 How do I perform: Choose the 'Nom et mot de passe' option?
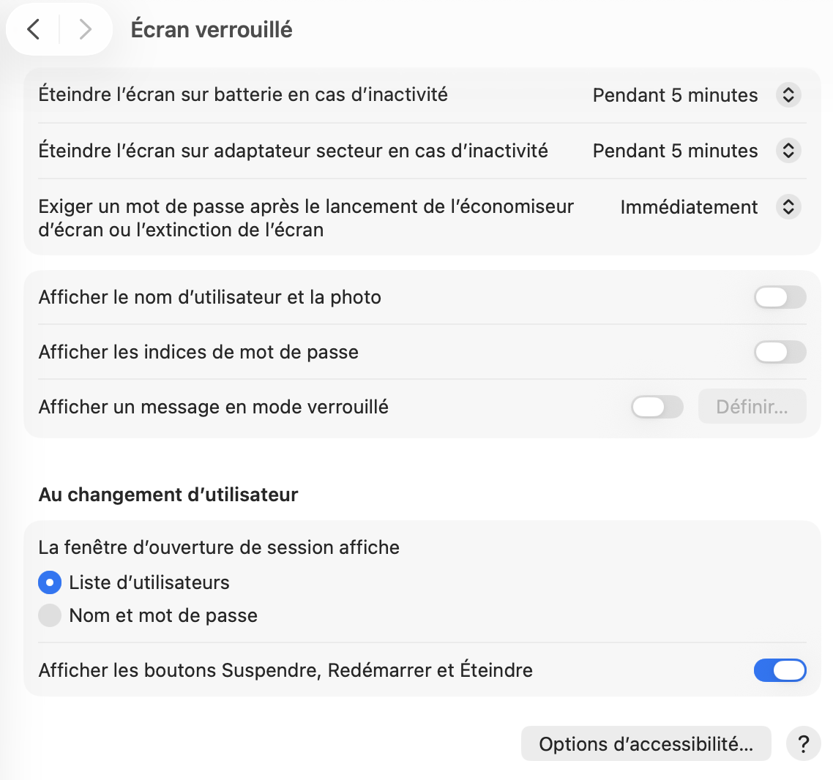pyautogui.click(x=50, y=615)
